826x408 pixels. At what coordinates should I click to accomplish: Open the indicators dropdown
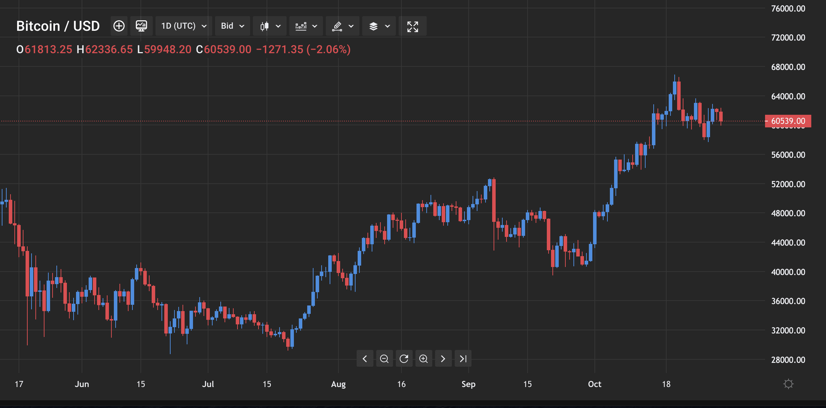tap(306, 26)
